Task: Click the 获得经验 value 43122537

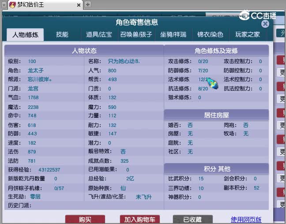Action: (49, 170)
